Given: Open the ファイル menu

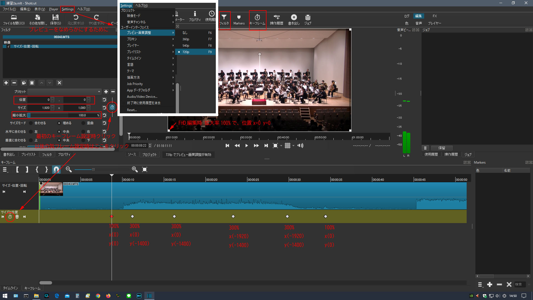Looking at the screenshot, I should click(x=9, y=9).
